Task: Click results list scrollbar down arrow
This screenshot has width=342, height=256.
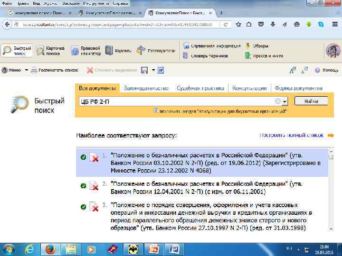Action: point(332,229)
